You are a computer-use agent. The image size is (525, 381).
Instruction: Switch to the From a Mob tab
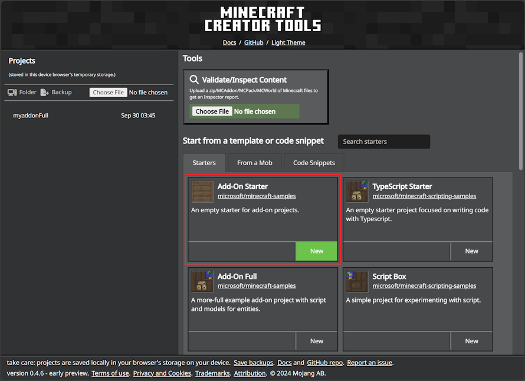click(x=254, y=163)
